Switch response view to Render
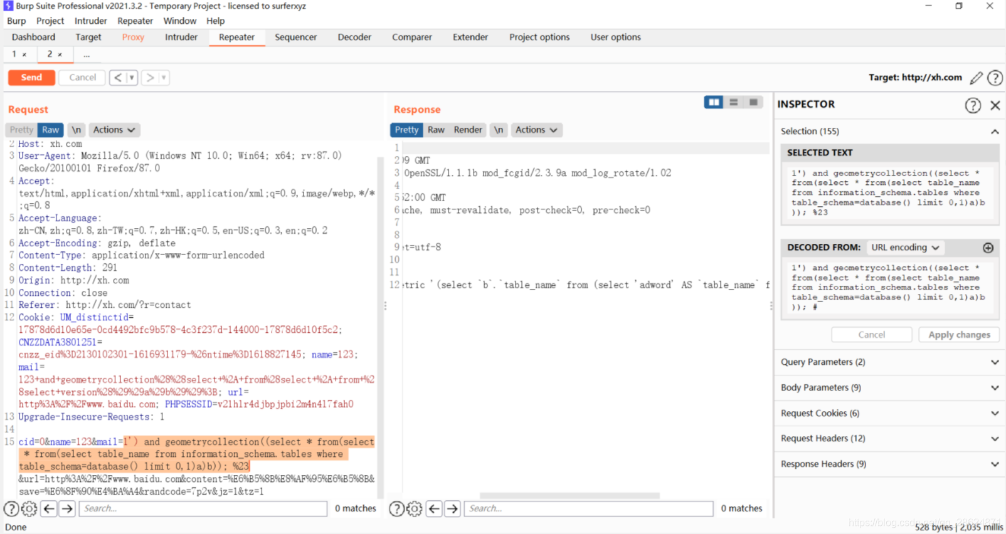 click(x=468, y=130)
